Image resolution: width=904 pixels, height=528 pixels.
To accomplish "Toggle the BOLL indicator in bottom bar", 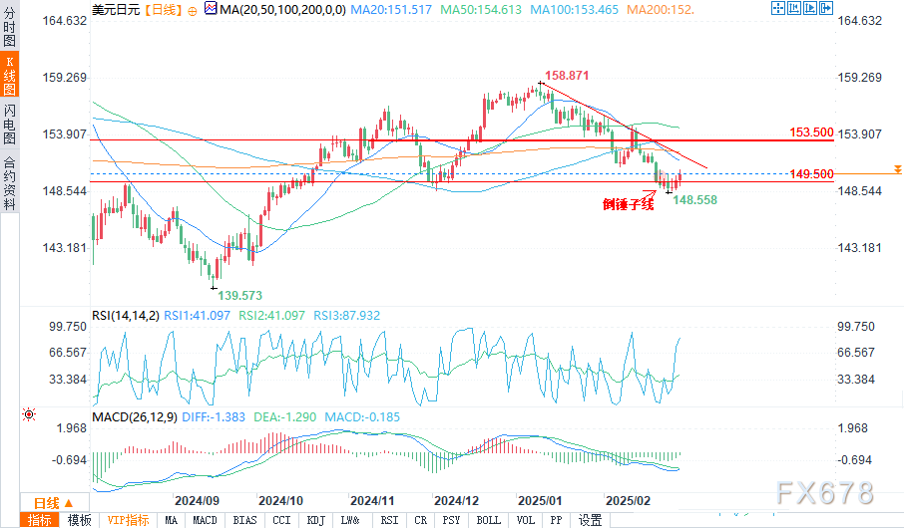I will click(489, 520).
